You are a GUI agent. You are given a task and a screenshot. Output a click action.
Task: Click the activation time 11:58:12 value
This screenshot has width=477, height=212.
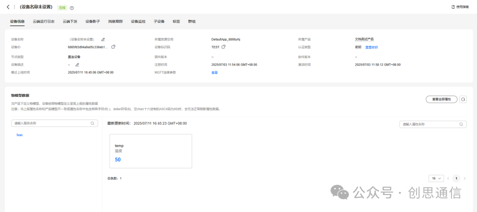click(378, 65)
